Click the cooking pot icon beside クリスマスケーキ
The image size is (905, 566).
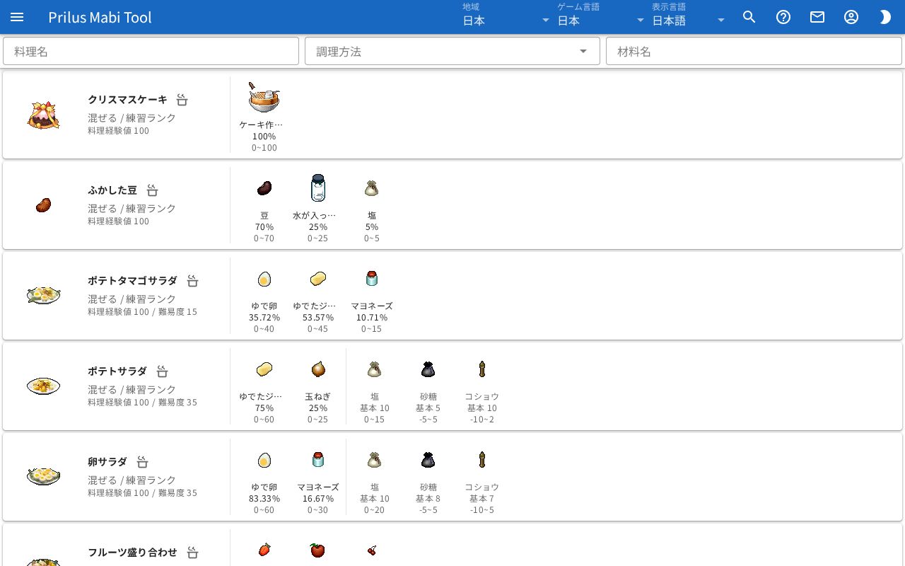click(x=182, y=100)
